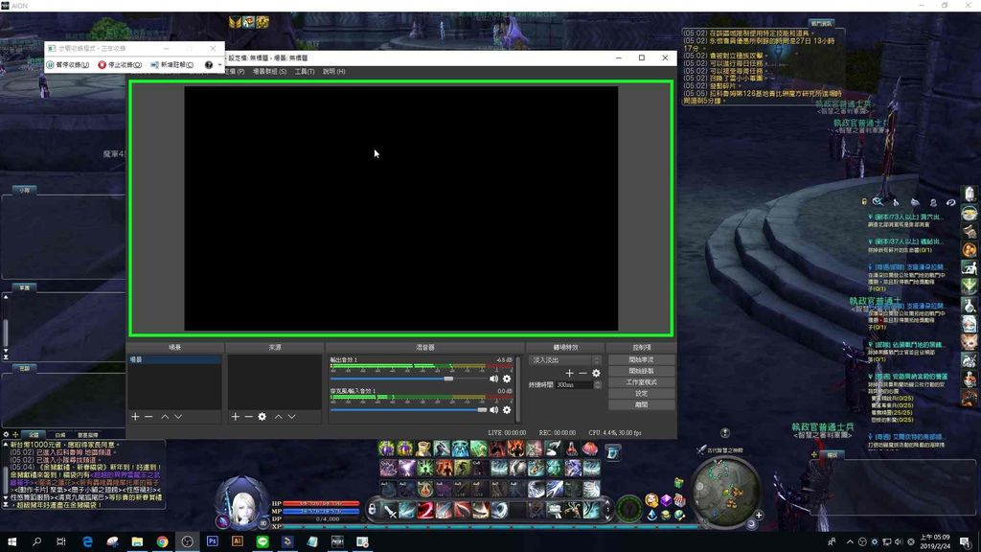Open the 說明(H) menu

pyautogui.click(x=333, y=71)
